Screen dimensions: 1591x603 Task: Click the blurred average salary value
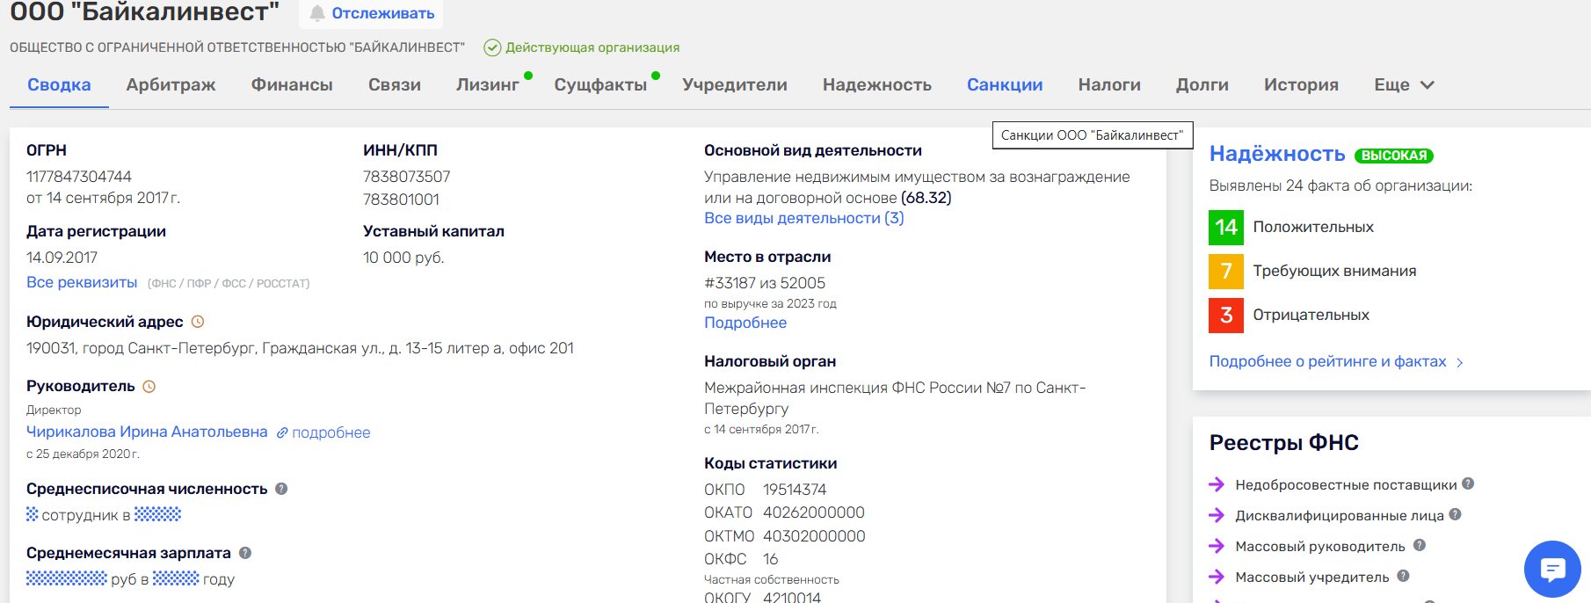[67, 578]
